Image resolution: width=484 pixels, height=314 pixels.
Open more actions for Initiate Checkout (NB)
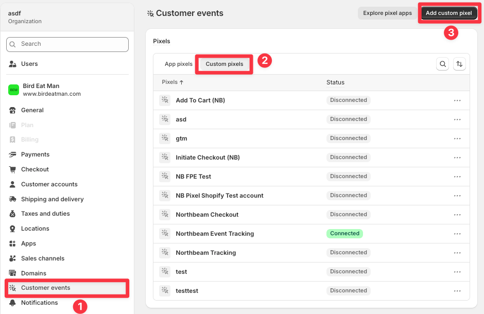pos(457,158)
